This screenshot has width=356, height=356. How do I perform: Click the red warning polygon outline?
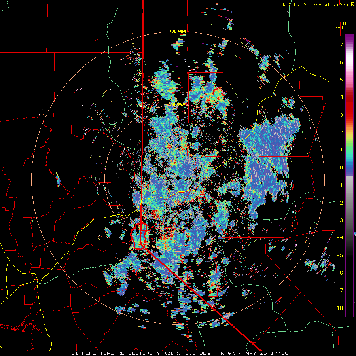pos(139,236)
